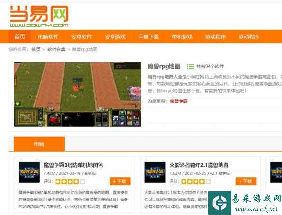Open 魔兽争霸 link in first card description
Viewport: 282px width, 215px height.
coord(111,206)
